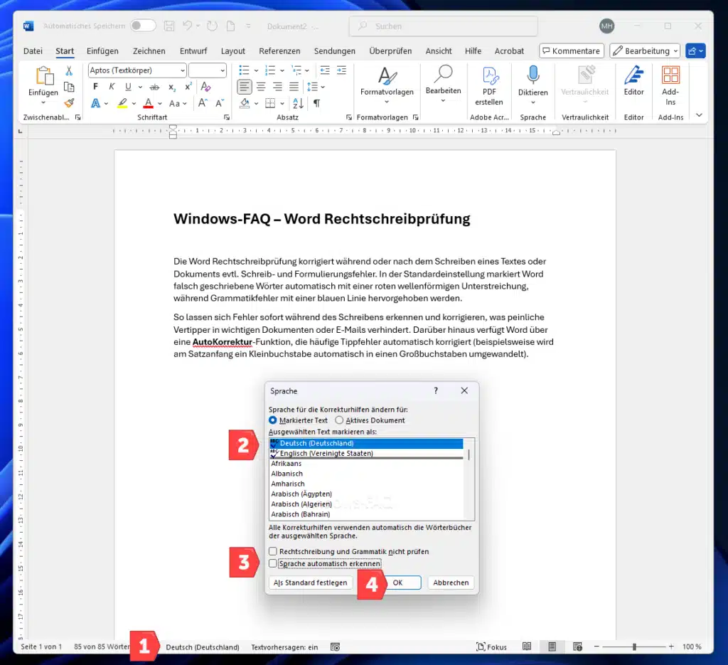
Task: Click the Kommentare button
Action: (x=572, y=51)
